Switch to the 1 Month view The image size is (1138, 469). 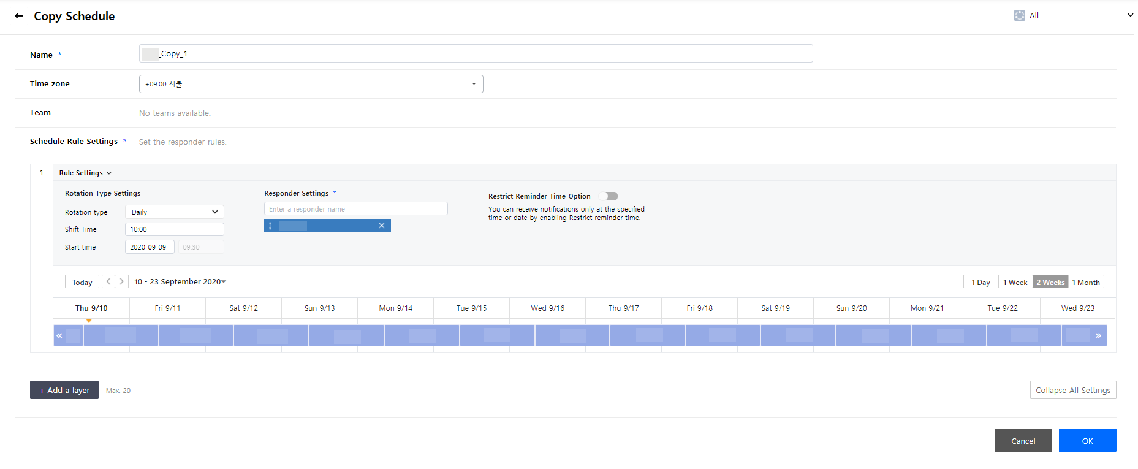[1086, 282]
